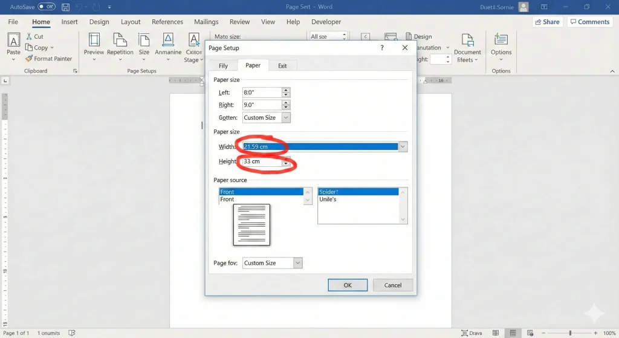Click the Ribbon Display Options icon
The height and width of the screenshot is (338, 619).
pos(544,7)
